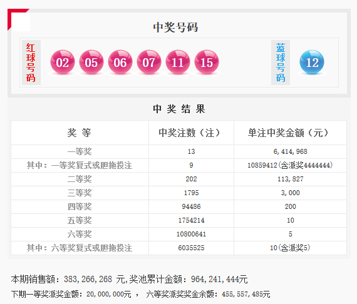This screenshot has width=357, height=304.
Task: Click the red ball numbered 07
Action: point(149,62)
